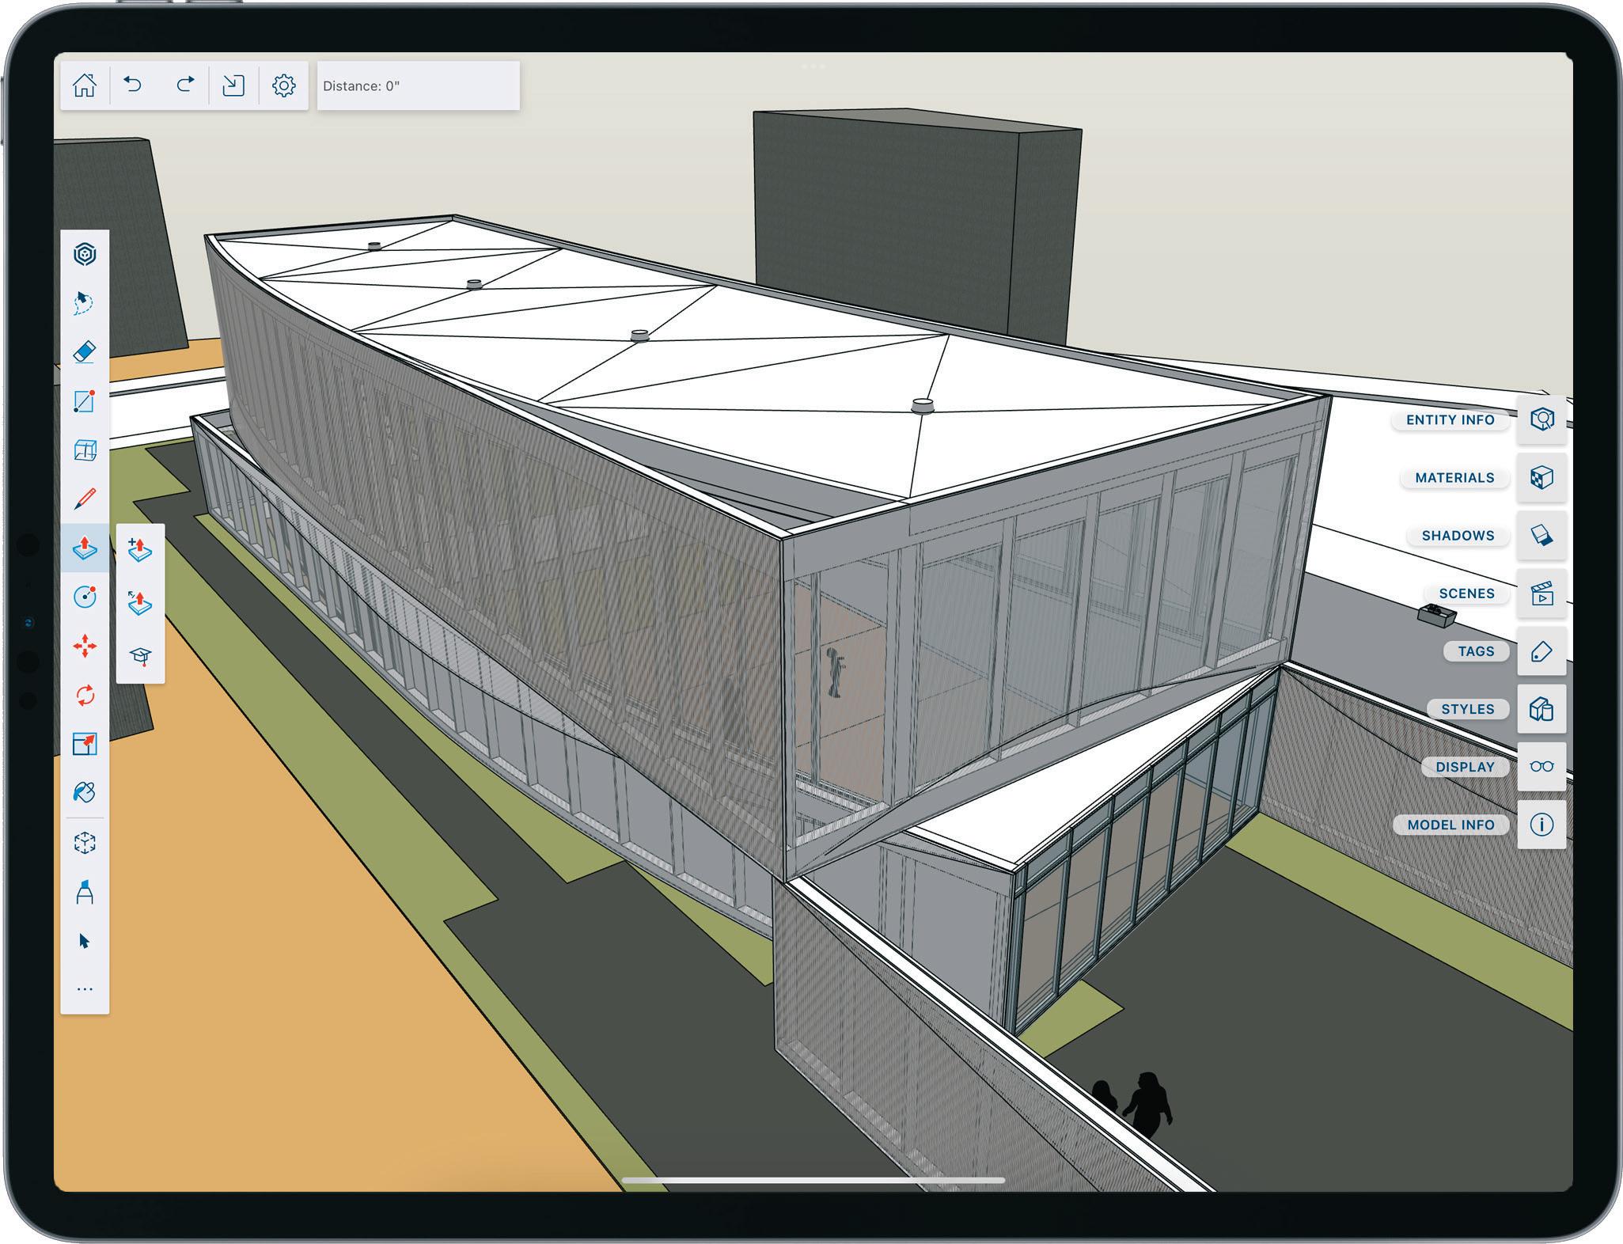The height and width of the screenshot is (1244, 1623).
Task: Choose the Push/Pull tool
Action: coord(85,548)
